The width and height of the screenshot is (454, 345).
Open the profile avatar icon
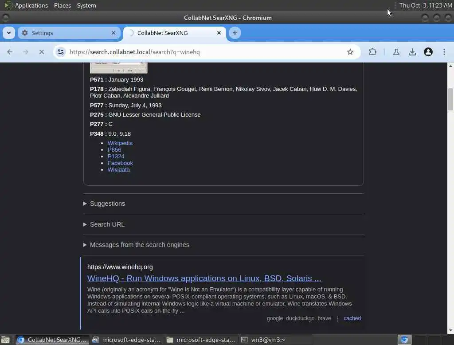click(428, 52)
